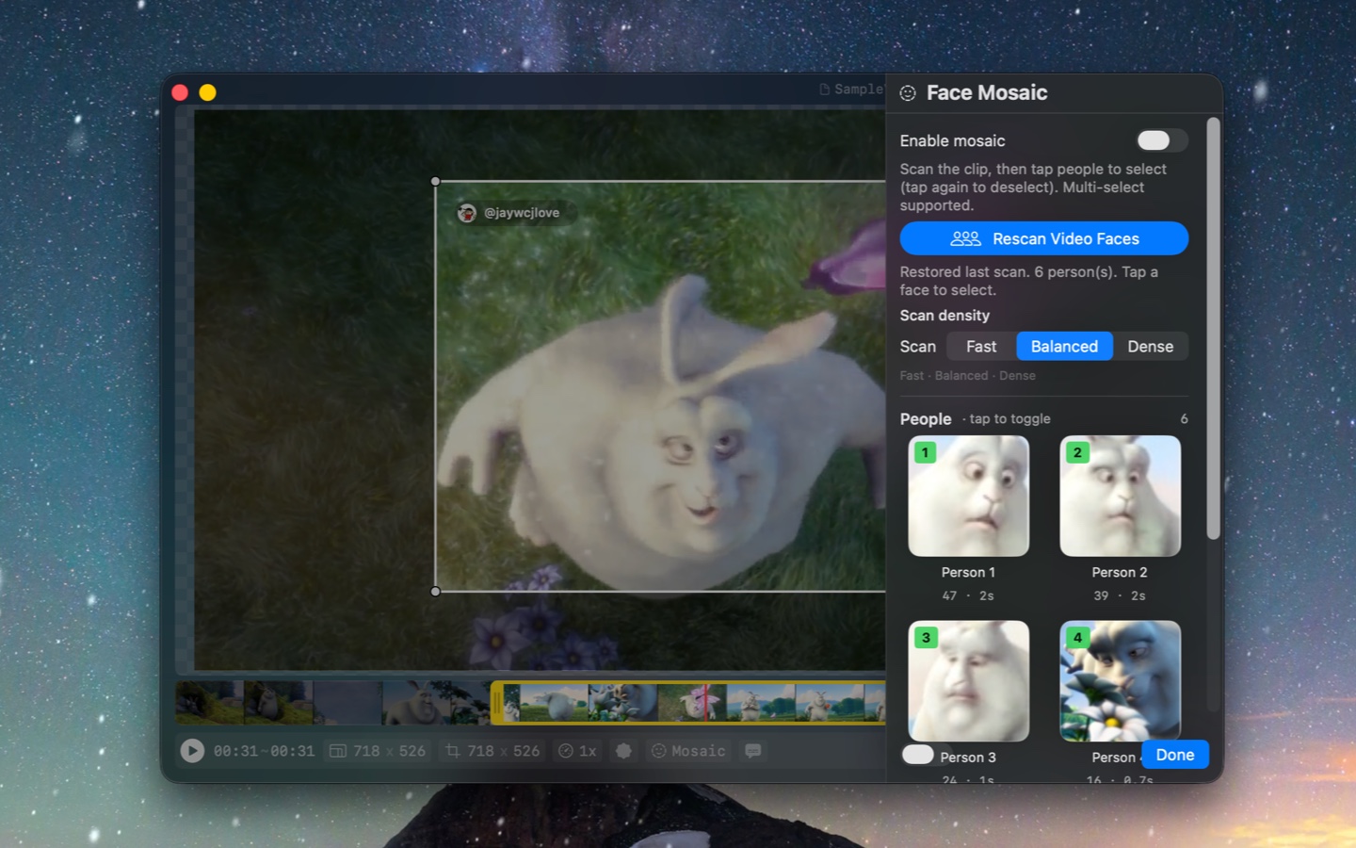Select Balanced scan density
The height and width of the screenshot is (848, 1356).
tap(1064, 347)
